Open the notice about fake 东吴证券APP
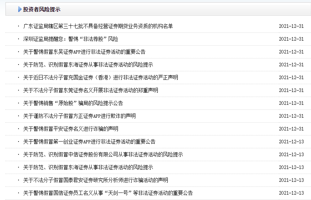The image size is (311, 200). [84, 52]
